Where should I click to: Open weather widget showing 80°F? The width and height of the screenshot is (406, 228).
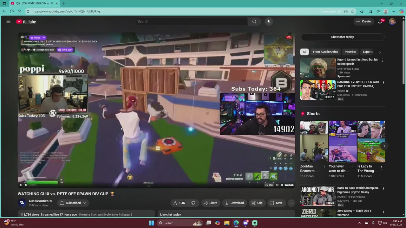click(14, 223)
